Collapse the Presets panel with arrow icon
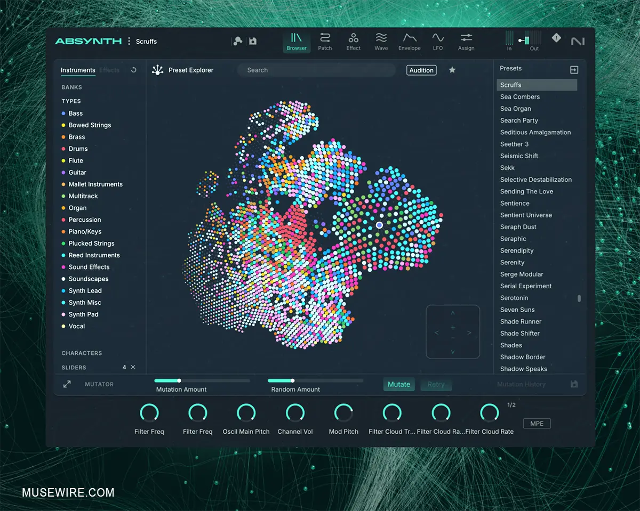This screenshot has height=511, width=640. (x=574, y=70)
